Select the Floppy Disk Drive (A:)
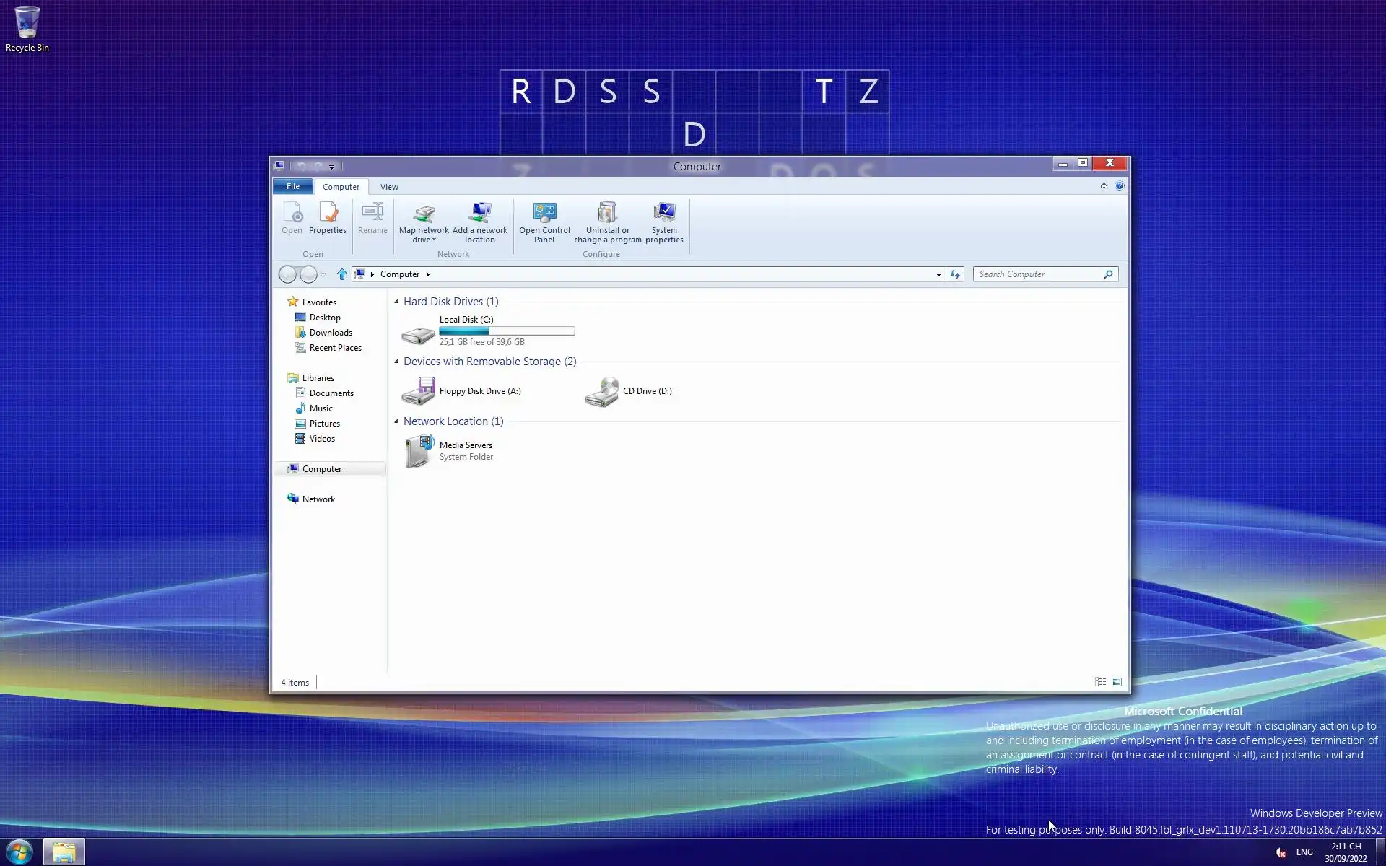The height and width of the screenshot is (866, 1386). (419, 392)
